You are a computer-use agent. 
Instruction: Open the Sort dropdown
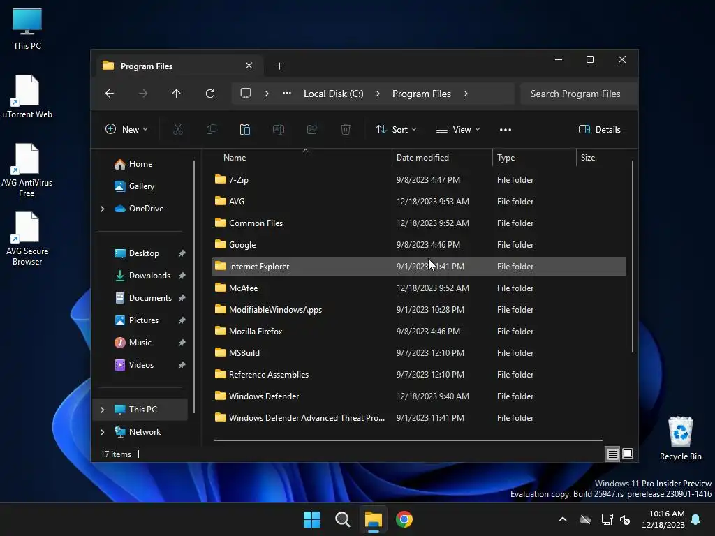pos(396,129)
